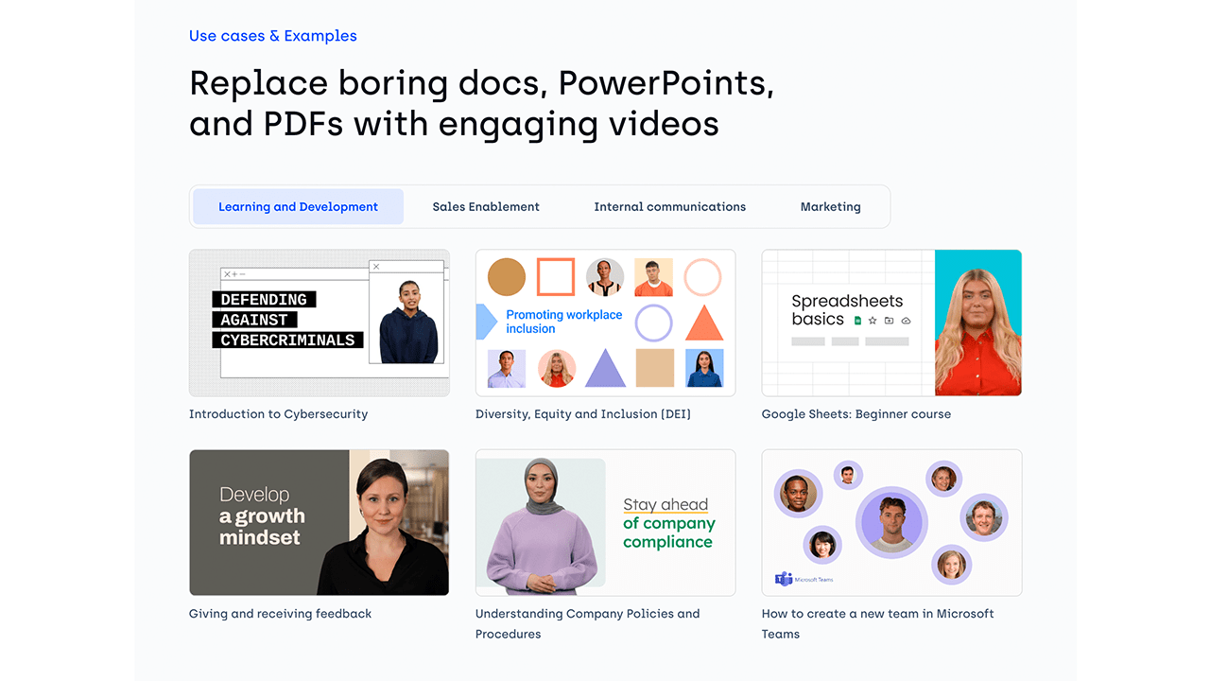
Task: Click the cloud icon next to Spreadsheets basics
Action: (x=906, y=321)
